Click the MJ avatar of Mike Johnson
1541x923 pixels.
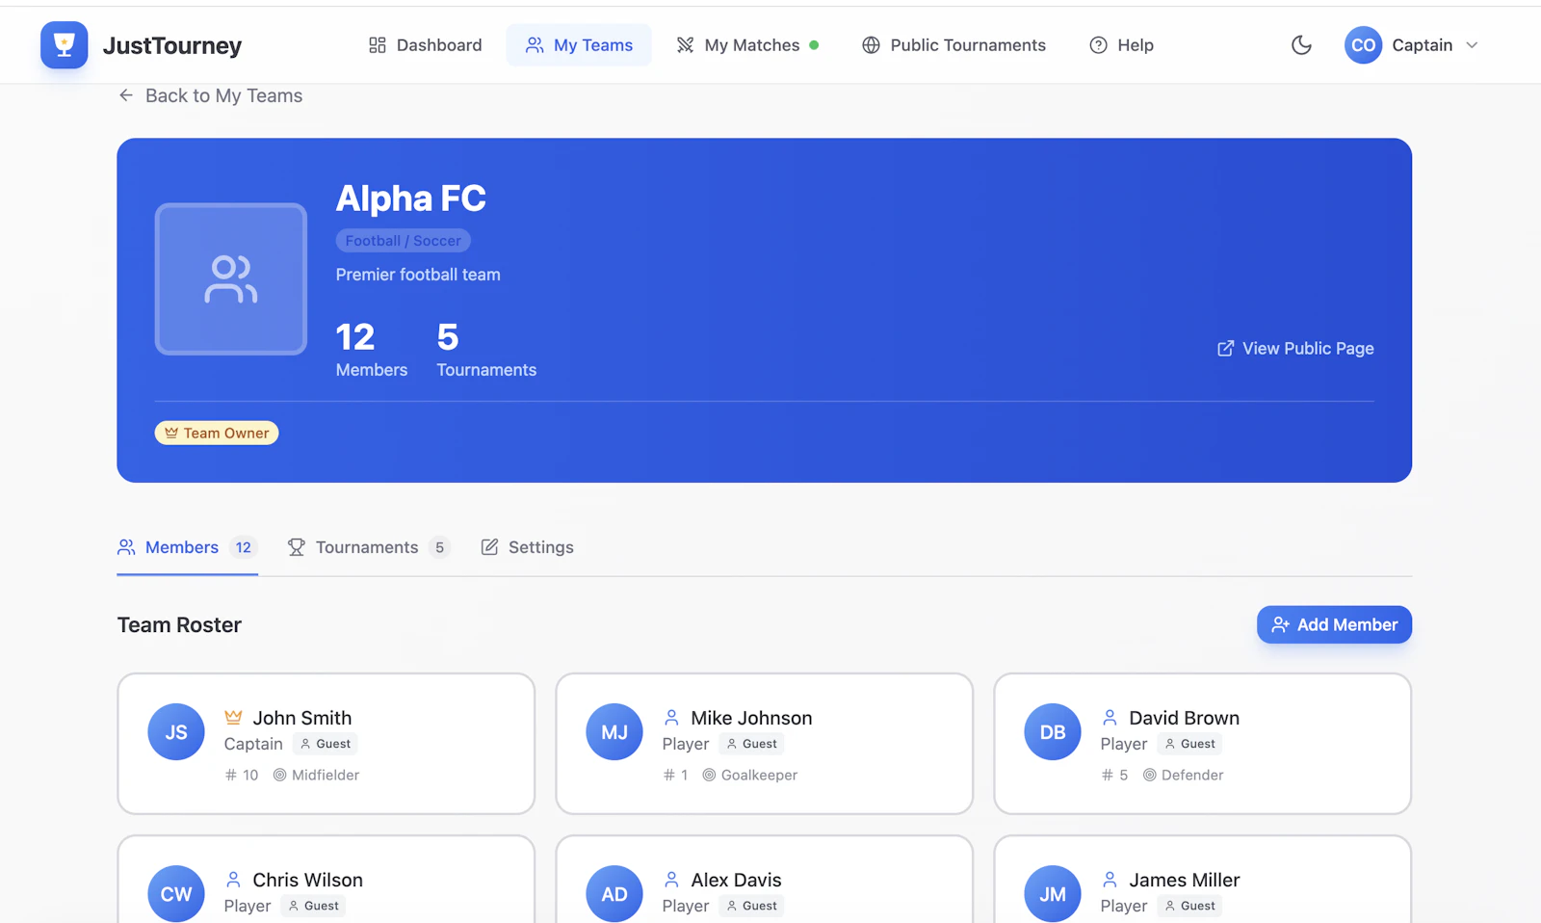tap(614, 732)
